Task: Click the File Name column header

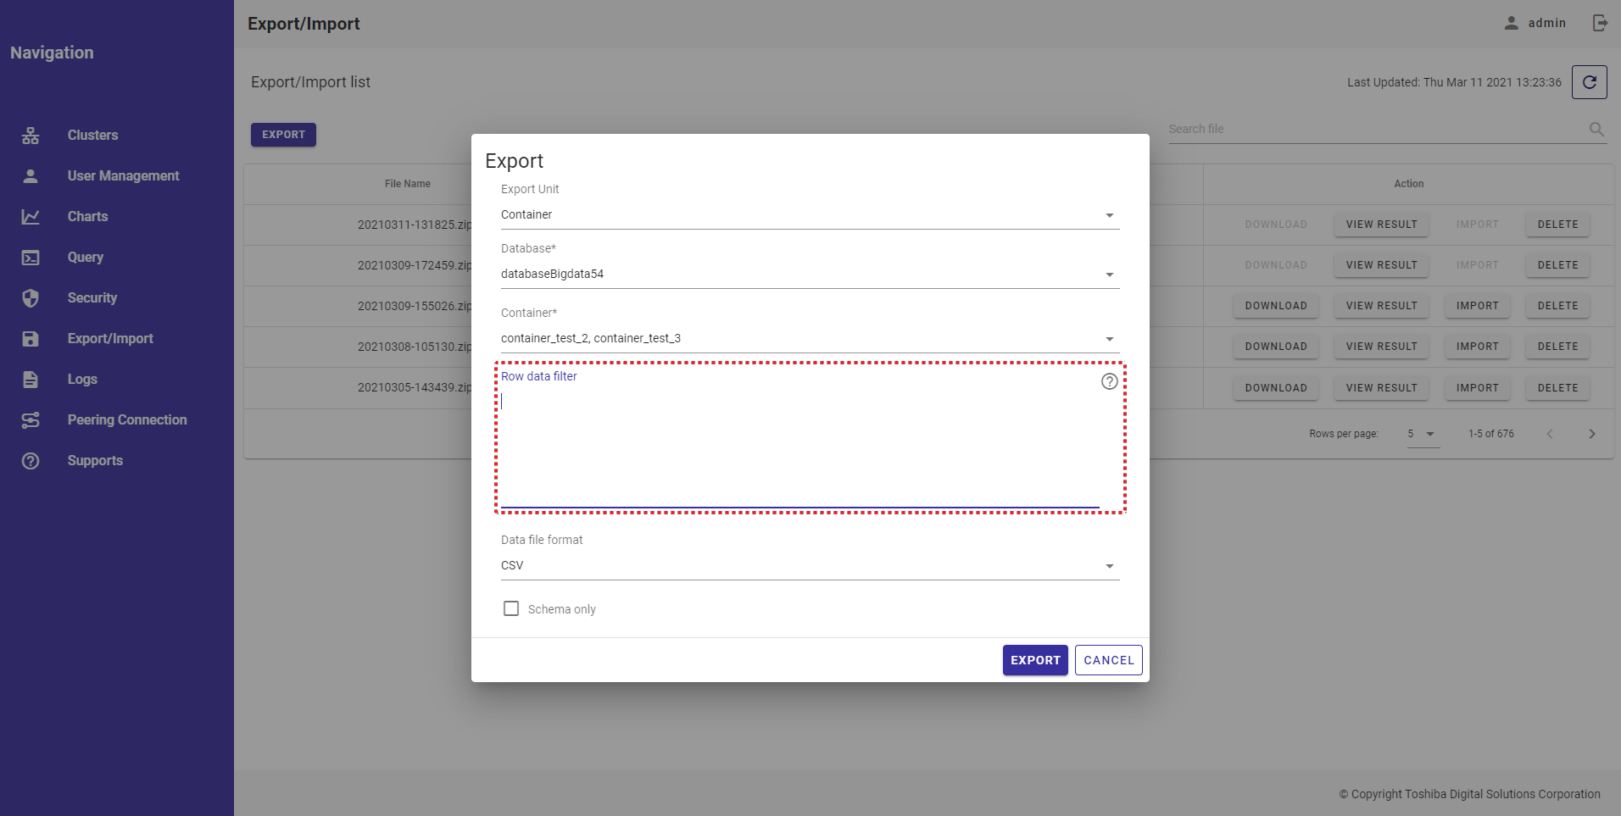Action: click(408, 184)
